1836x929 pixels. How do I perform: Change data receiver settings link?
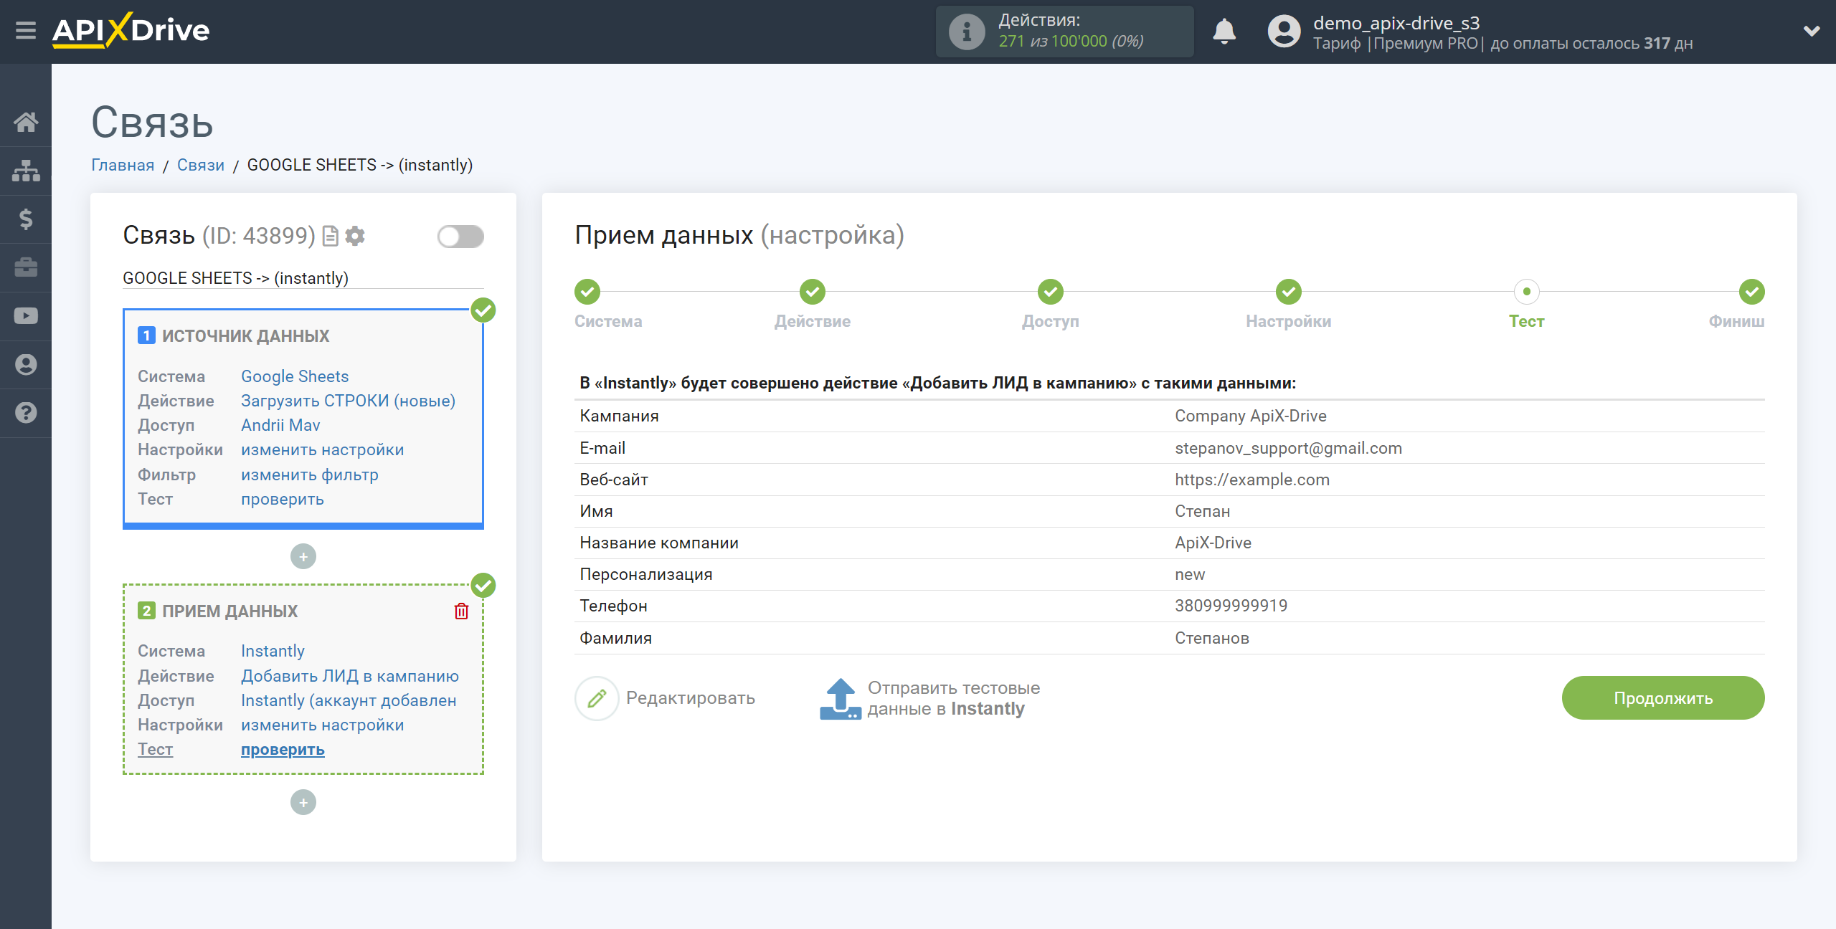(x=322, y=725)
